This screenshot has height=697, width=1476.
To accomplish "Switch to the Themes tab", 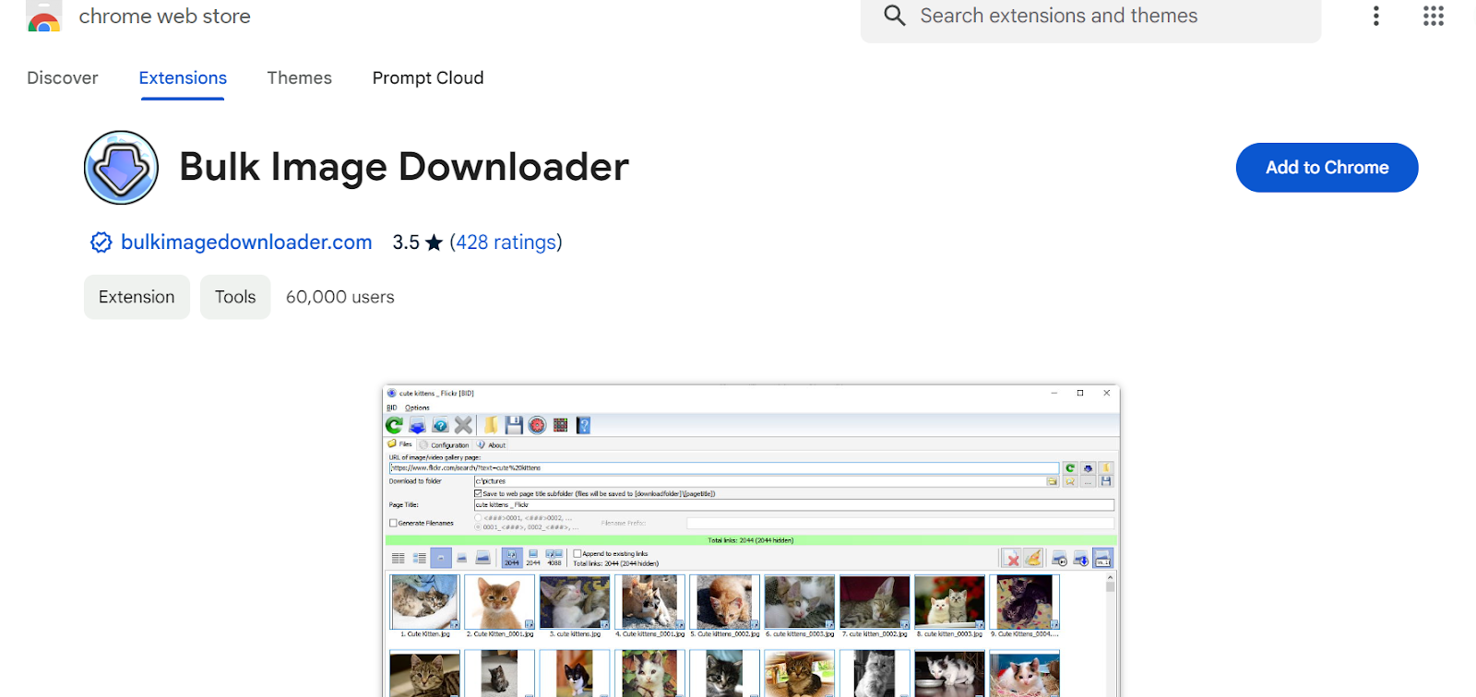I will coord(299,78).
